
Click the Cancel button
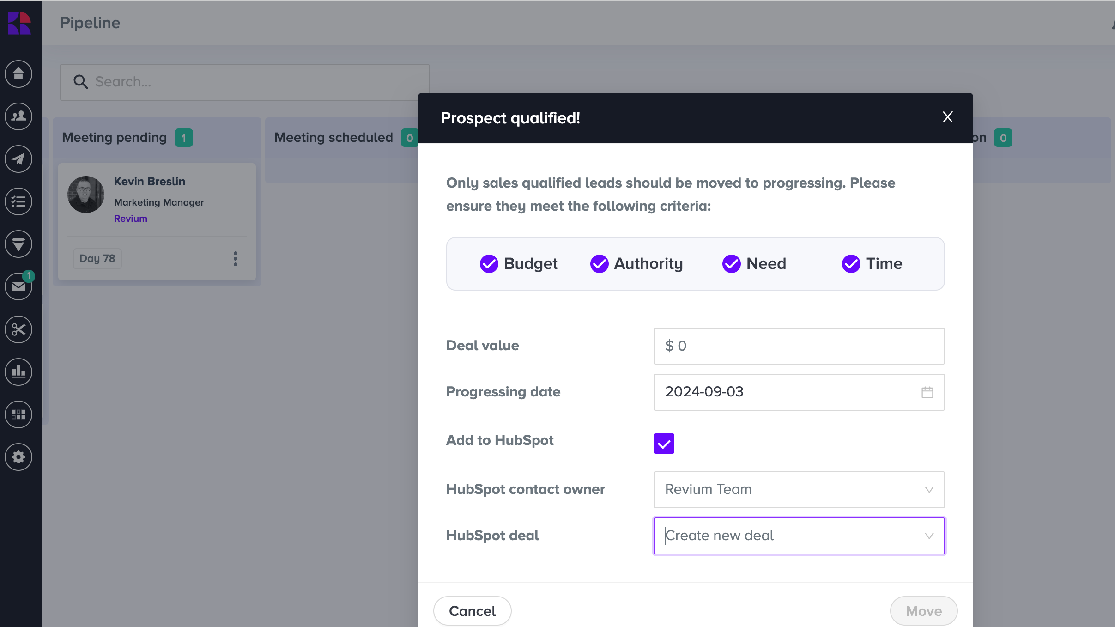(x=472, y=611)
